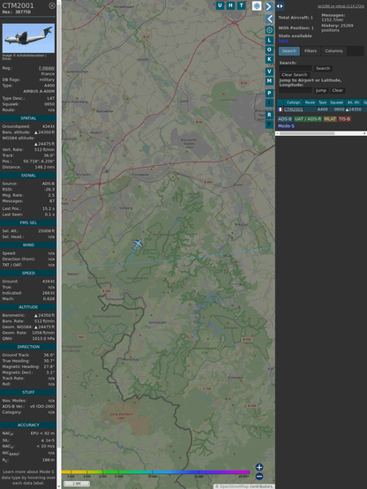
Task: Zoom out with minus map button
Action: pos(259,477)
